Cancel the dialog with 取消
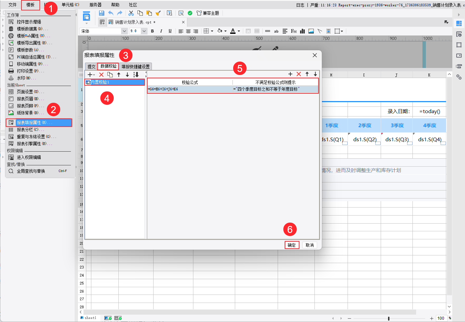The image size is (465, 322). point(310,245)
